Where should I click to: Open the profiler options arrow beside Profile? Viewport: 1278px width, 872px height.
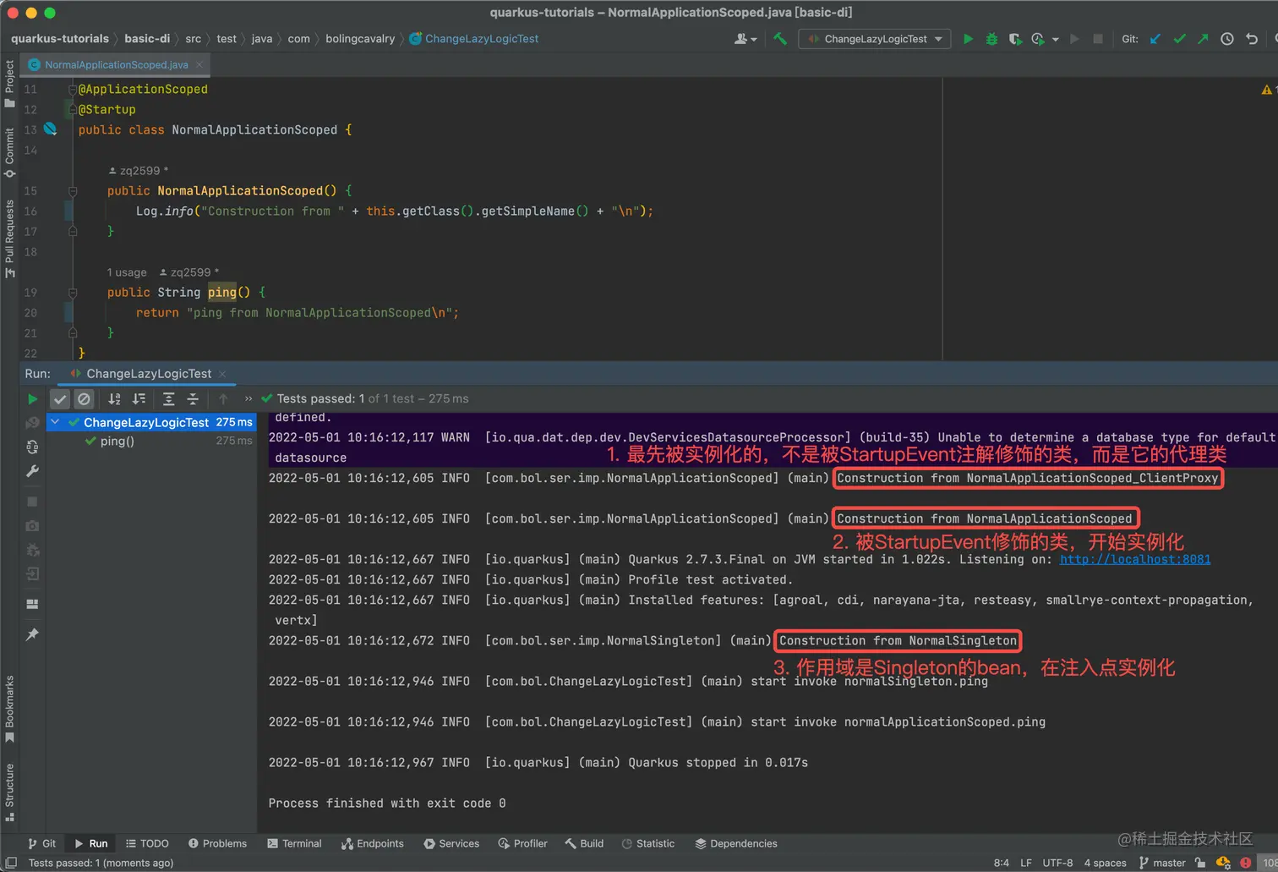1055,40
